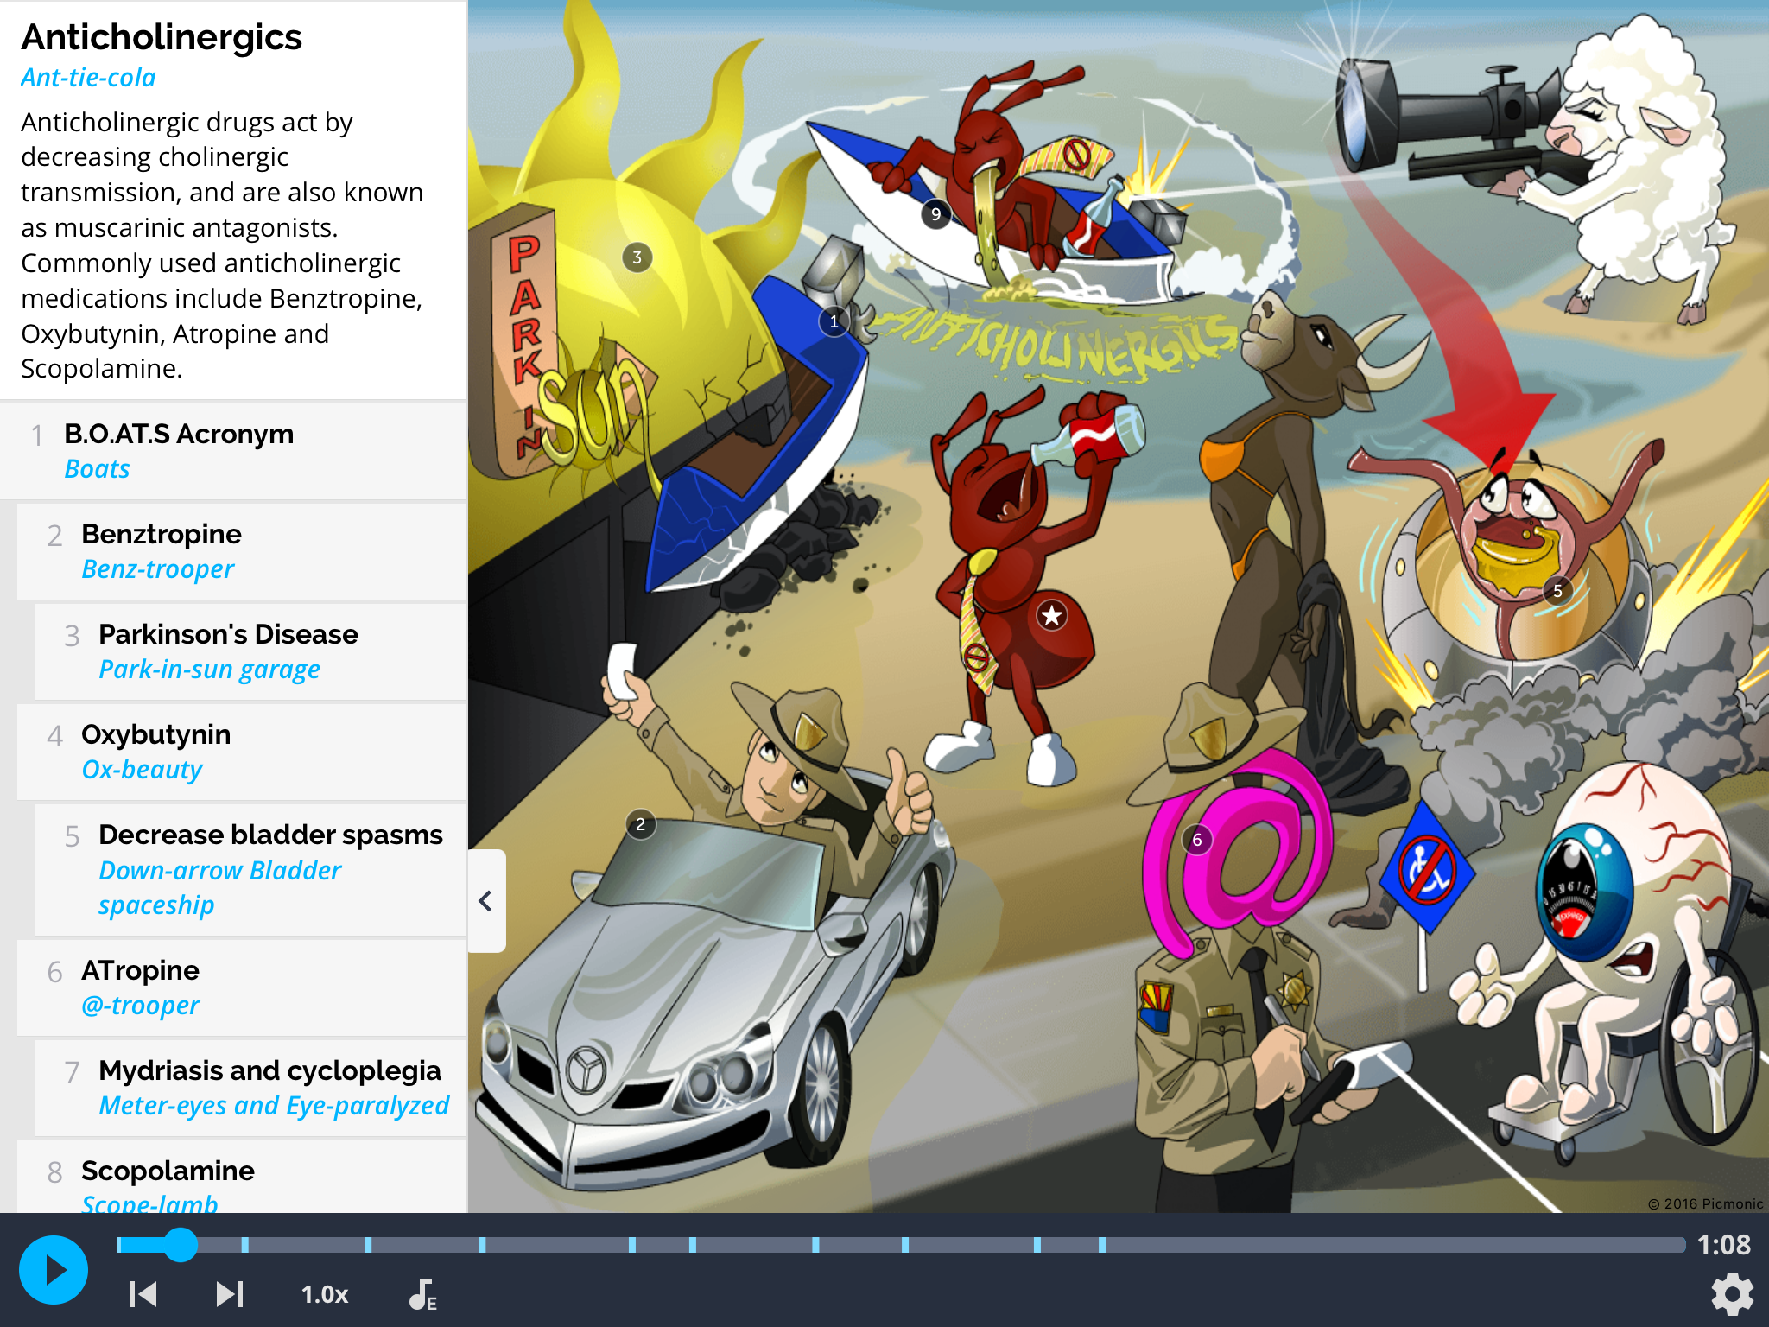Click the playback progress slider knob
This screenshot has width=1769, height=1327.
point(181,1245)
